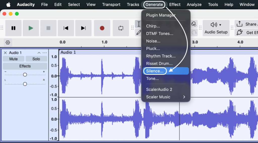This screenshot has width=258, height=143.
Task: Click the Pause playback button
Action: pyautogui.click(x=13, y=28)
